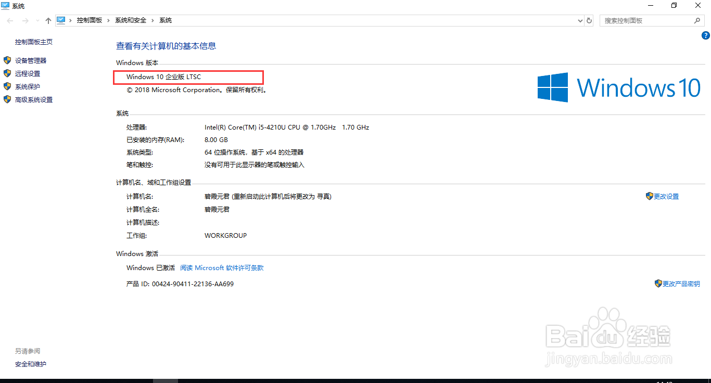Go back with the back arrow
Image resolution: width=711 pixels, height=383 pixels.
click(10, 20)
